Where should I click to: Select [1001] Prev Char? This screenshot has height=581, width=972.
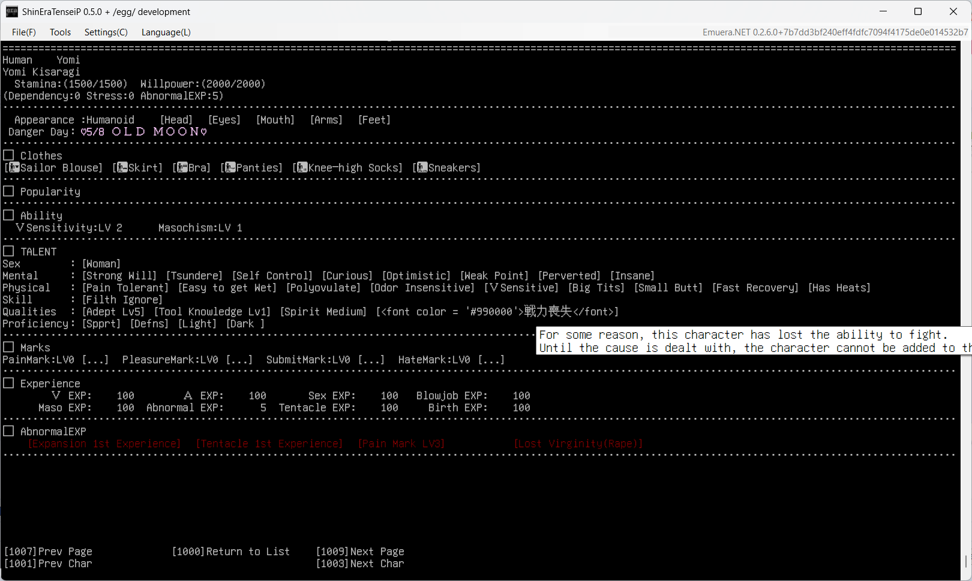[x=48, y=564]
